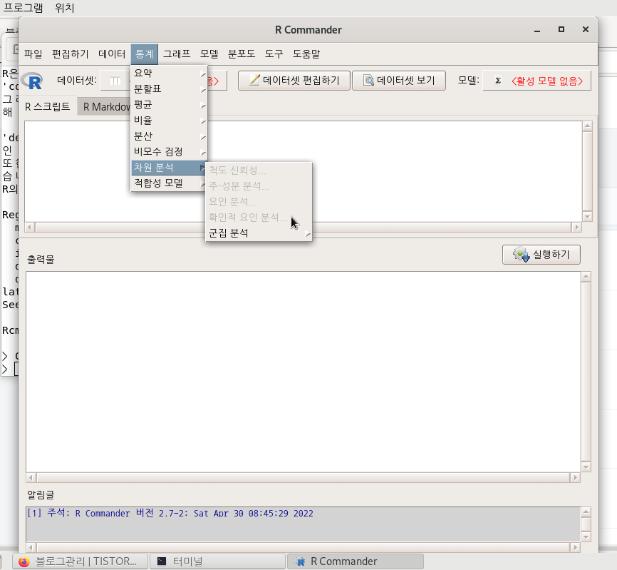Click the terminal icon in taskbar
The width and height of the screenshot is (617, 570).
pyautogui.click(x=162, y=561)
